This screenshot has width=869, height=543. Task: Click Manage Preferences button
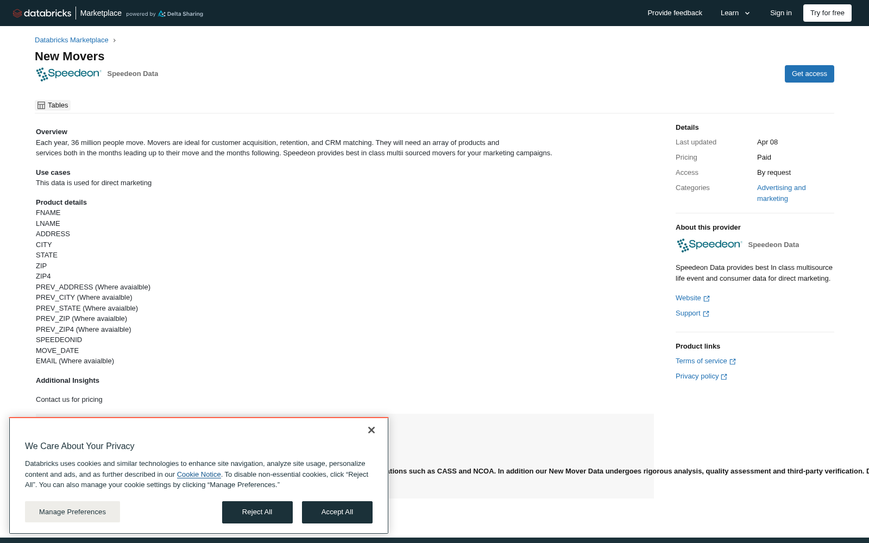pyautogui.click(x=72, y=512)
